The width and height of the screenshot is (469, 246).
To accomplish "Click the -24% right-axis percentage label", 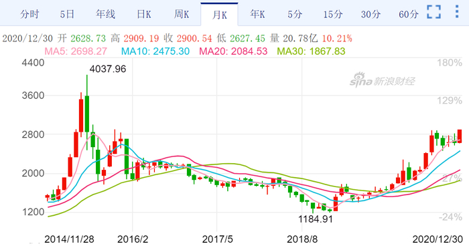I will tap(450, 217).
